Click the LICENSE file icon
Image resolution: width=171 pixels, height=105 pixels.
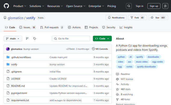click(x=8, y=79)
